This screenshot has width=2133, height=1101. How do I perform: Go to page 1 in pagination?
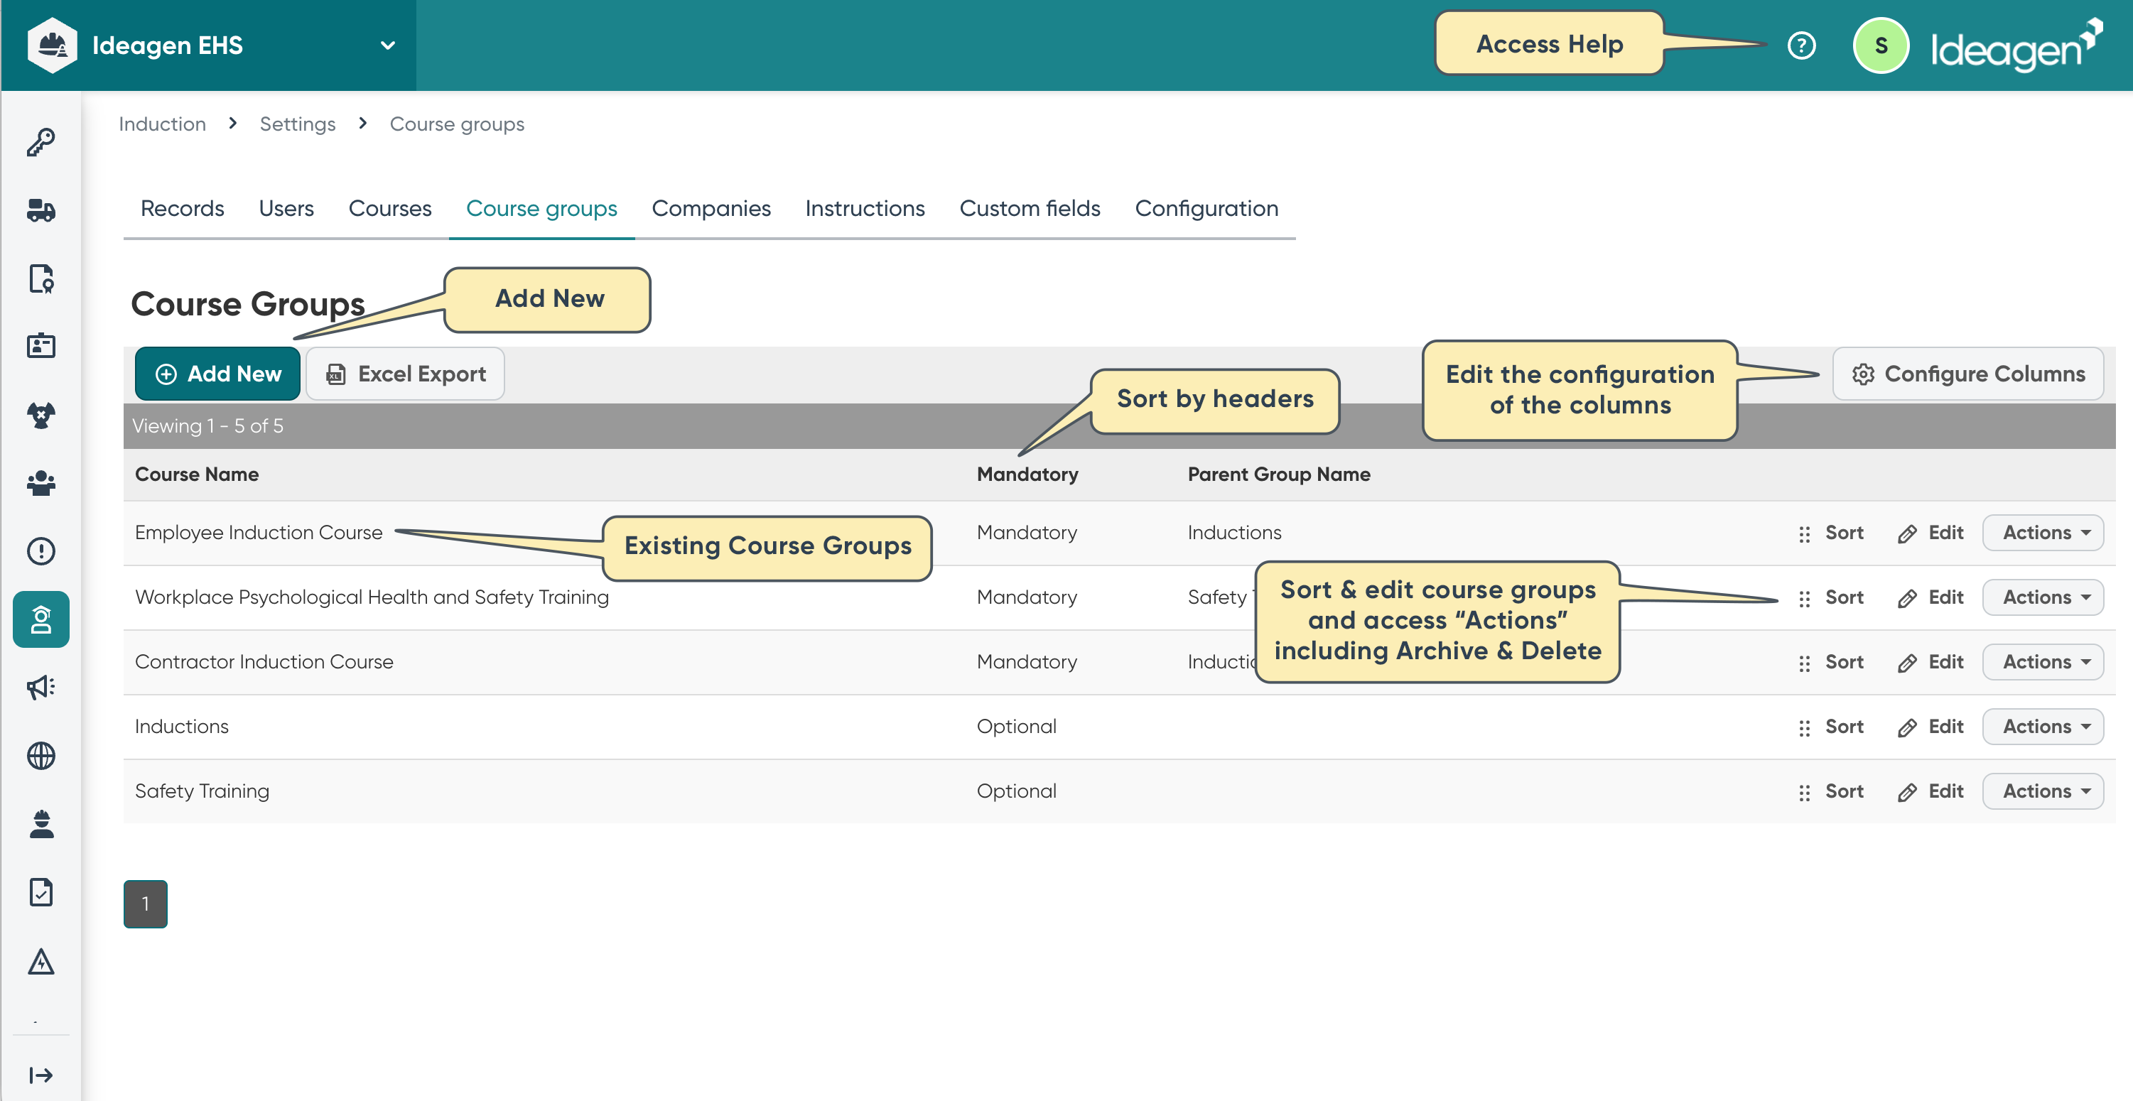pos(145,903)
